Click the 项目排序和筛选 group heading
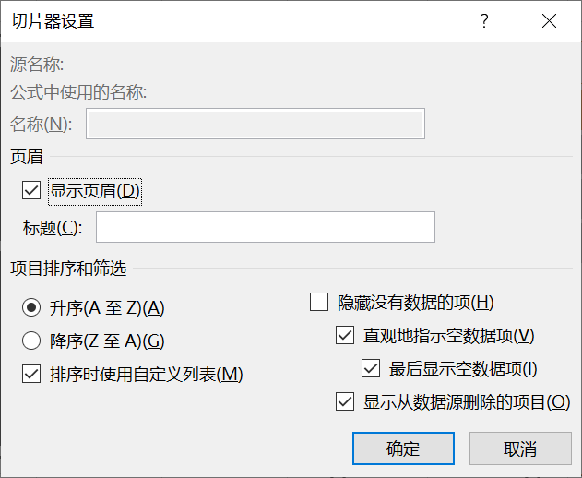This screenshot has width=582, height=478. (68, 269)
